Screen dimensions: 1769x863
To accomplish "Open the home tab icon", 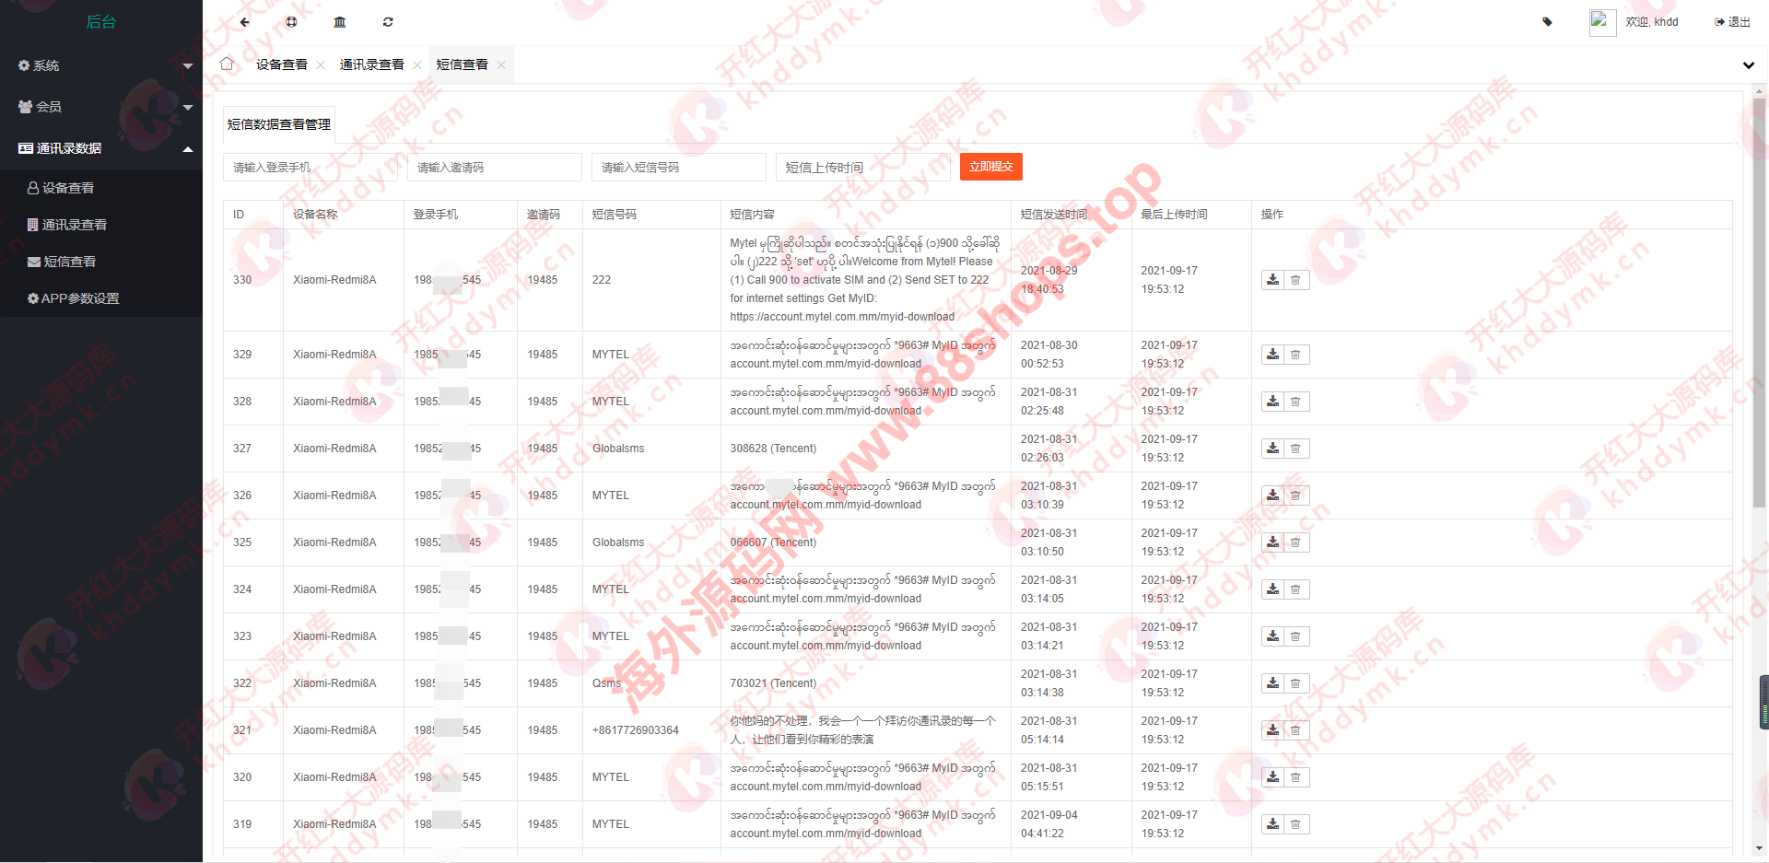I will (x=227, y=64).
